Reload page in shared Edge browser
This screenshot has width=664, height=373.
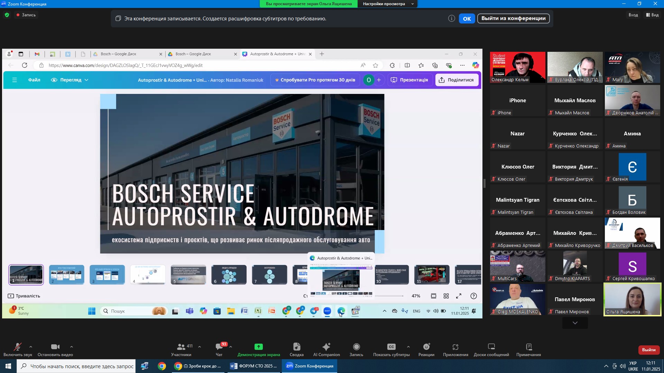click(x=25, y=65)
